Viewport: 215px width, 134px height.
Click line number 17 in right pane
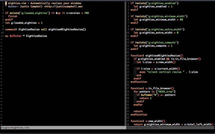click(x=128, y=56)
